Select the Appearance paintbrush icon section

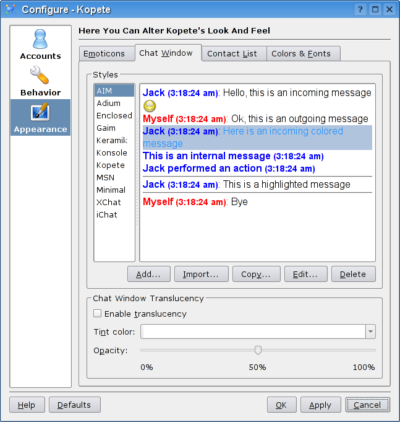[40, 112]
